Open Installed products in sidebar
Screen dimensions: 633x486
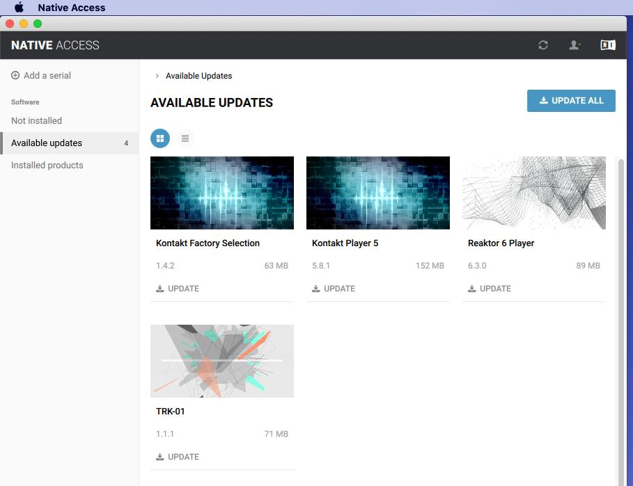[47, 165]
